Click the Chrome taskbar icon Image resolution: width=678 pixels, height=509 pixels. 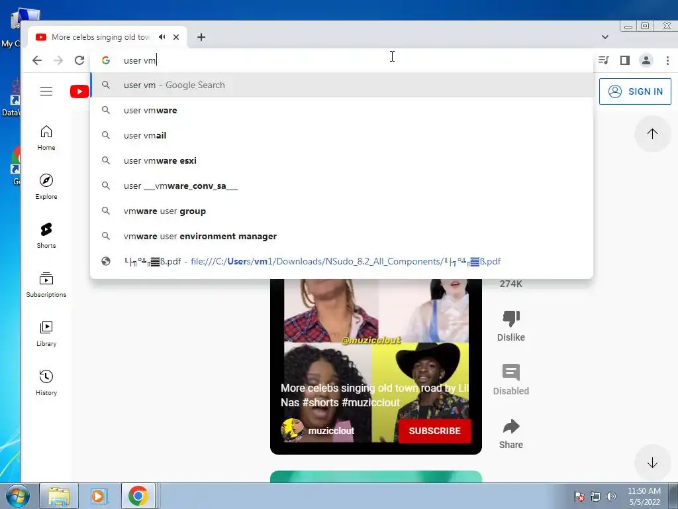tap(138, 496)
